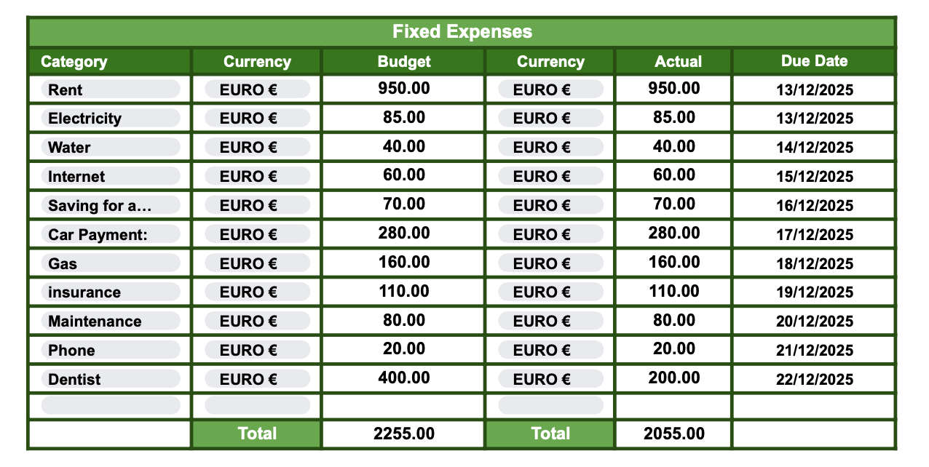The width and height of the screenshot is (929, 467).
Task: Select the Rent budget cell 950.00
Action: click(x=403, y=89)
